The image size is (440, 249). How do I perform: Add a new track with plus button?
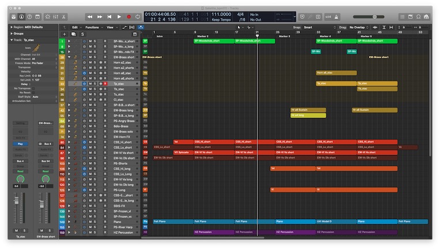point(65,35)
